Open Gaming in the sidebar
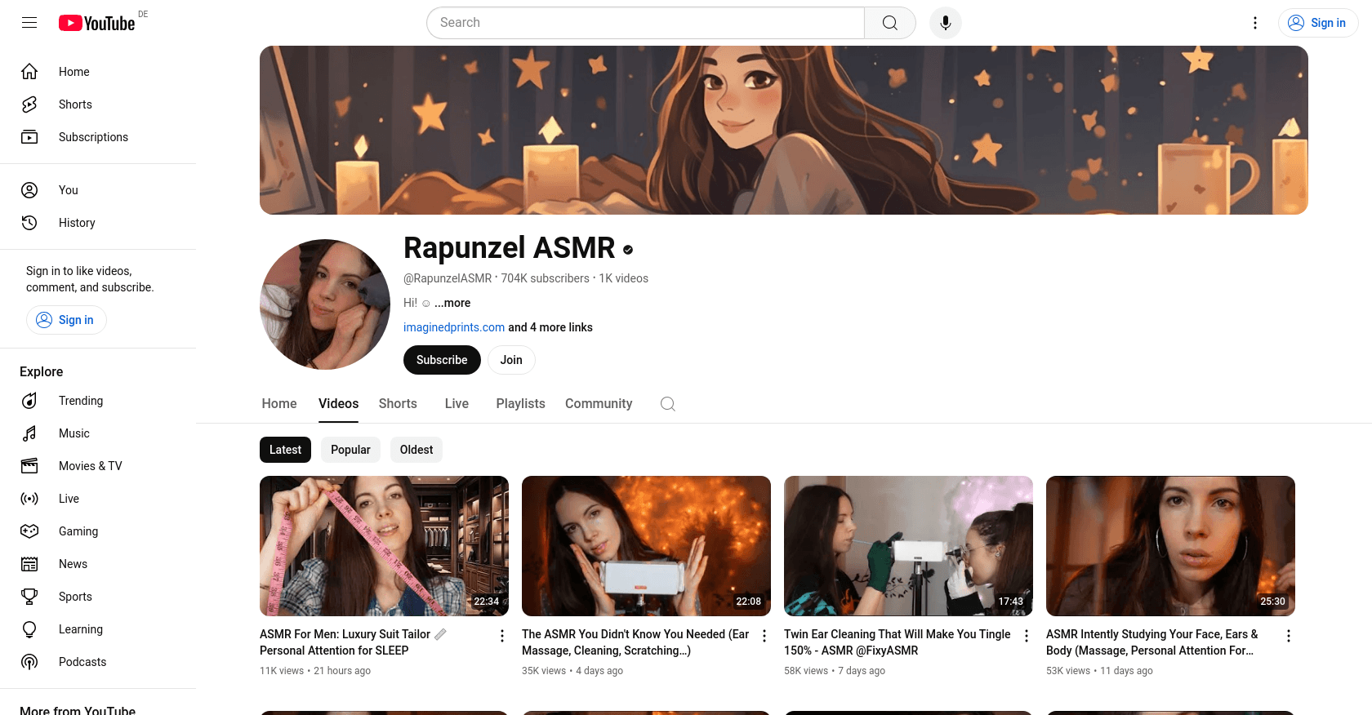Image resolution: width=1372 pixels, height=715 pixels. 78,531
